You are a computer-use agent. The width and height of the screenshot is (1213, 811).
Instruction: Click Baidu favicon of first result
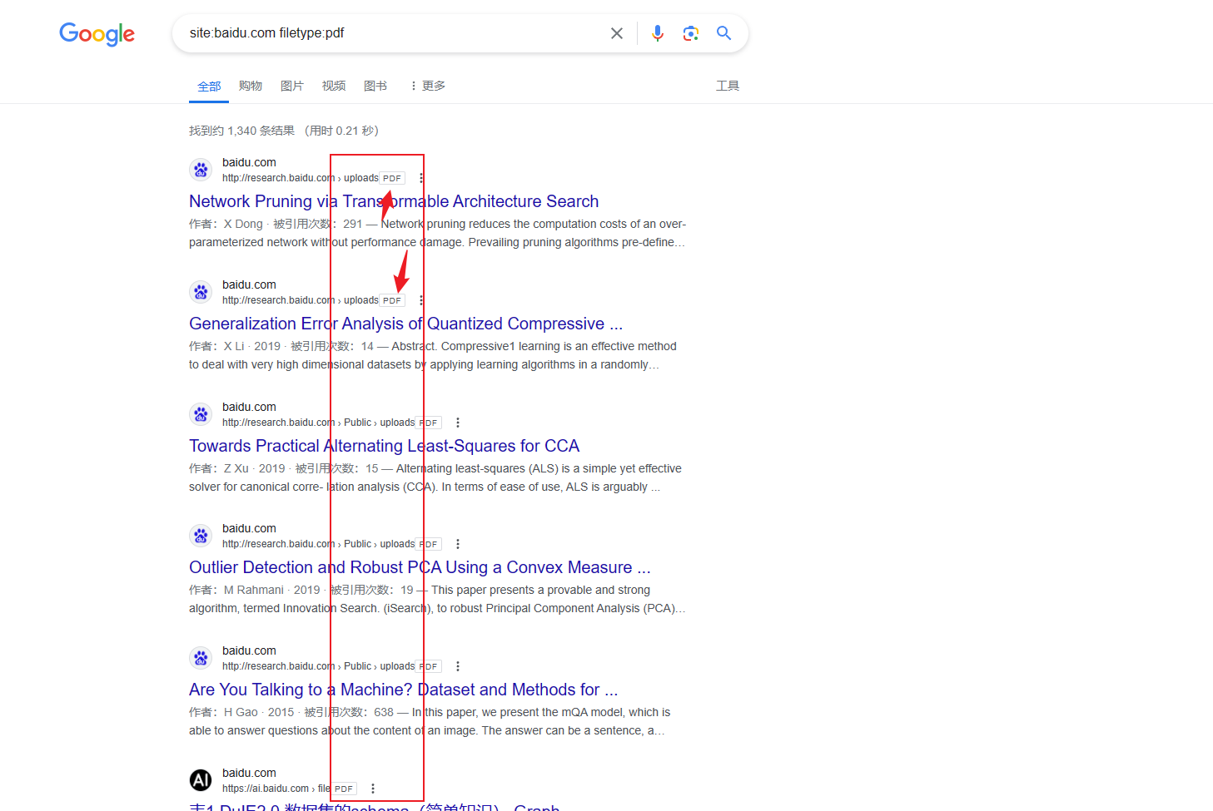click(201, 170)
